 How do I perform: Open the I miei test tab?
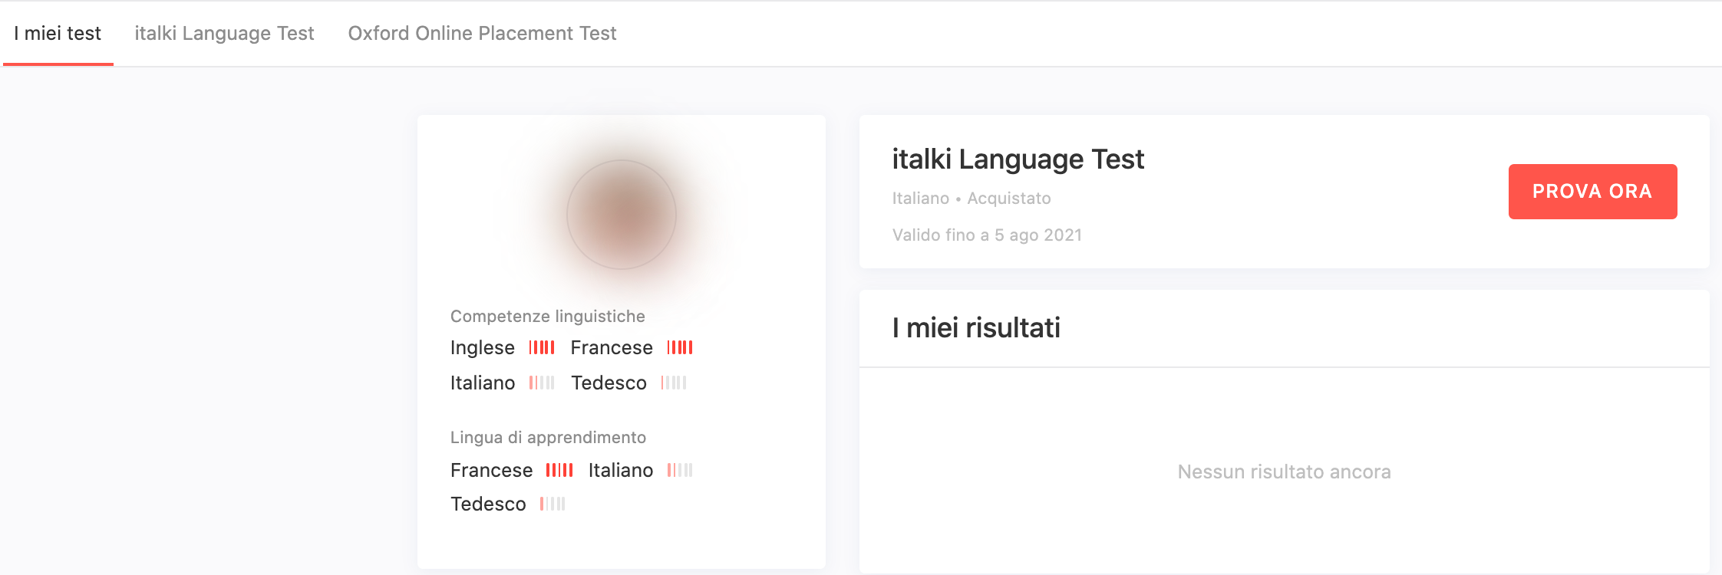point(58,34)
